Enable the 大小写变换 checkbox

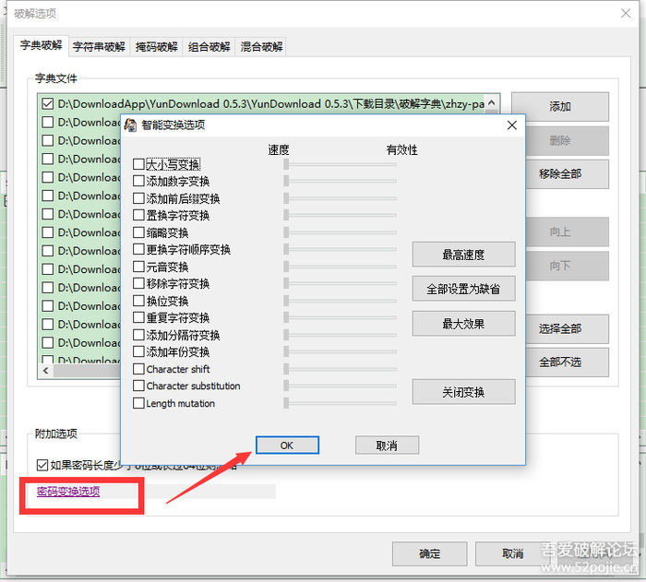click(x=138, y=164)
